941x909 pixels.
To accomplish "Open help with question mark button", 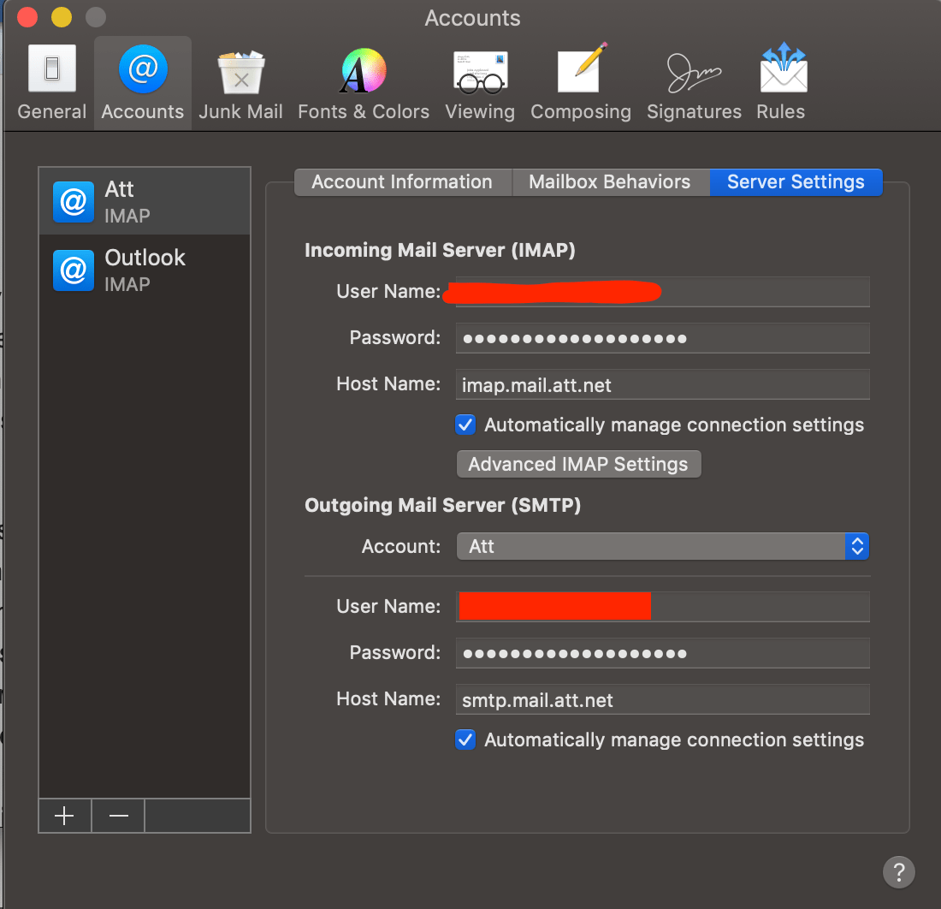I will 898,872.
